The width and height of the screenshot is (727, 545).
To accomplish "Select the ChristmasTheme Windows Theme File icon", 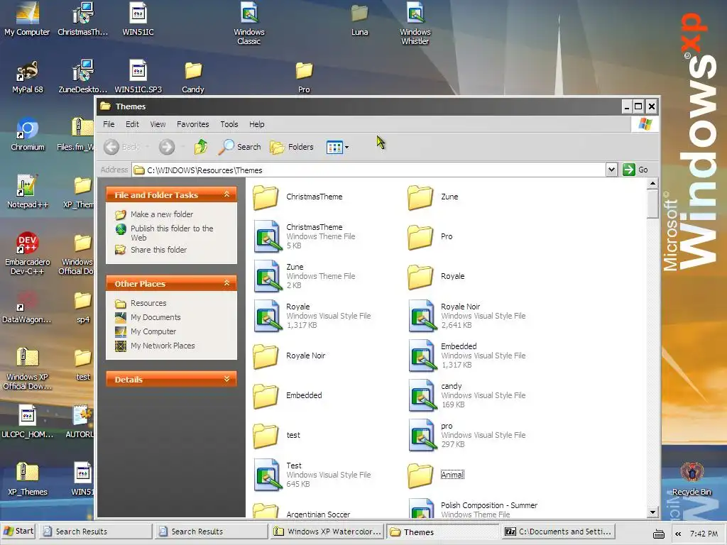I will coord(268,236).
